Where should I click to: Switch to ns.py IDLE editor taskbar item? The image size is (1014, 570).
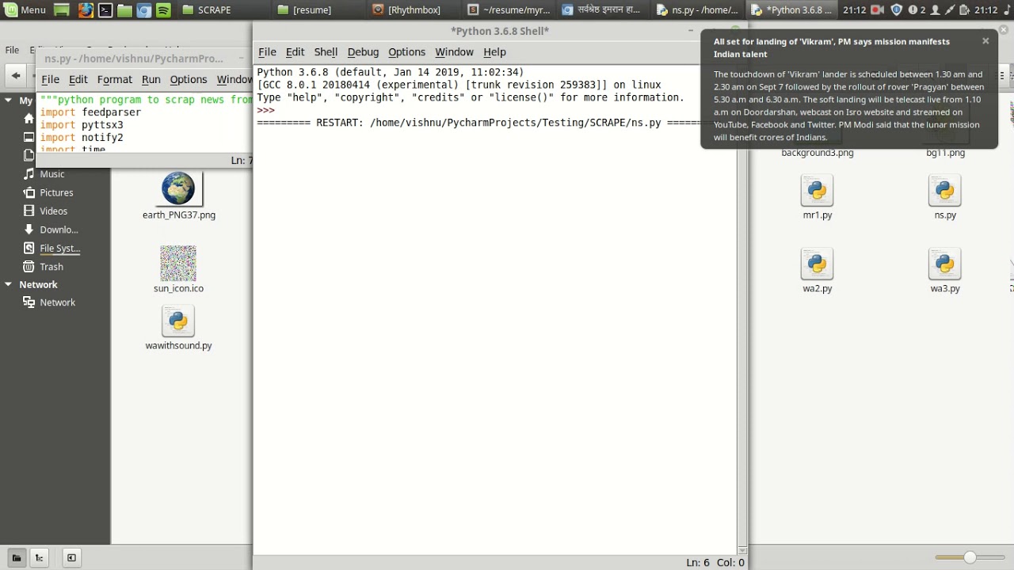[x=697, y=9]
